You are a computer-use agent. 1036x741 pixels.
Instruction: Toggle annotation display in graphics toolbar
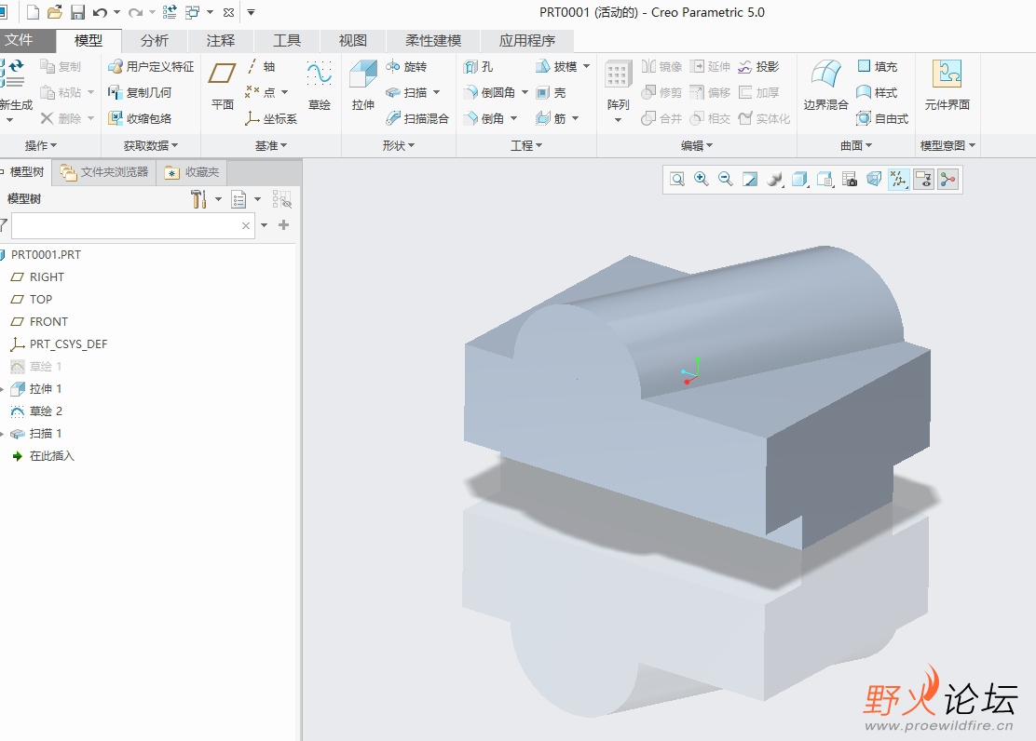click(923, 179)
